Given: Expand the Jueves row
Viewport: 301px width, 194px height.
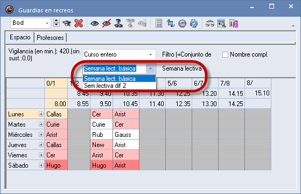Looking at the screenshot, I should [x=41, y=144].
